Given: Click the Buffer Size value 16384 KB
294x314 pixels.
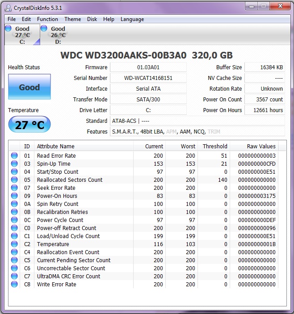Looking at the screenshot, I should pyautogui.click(x=265, y=67).
